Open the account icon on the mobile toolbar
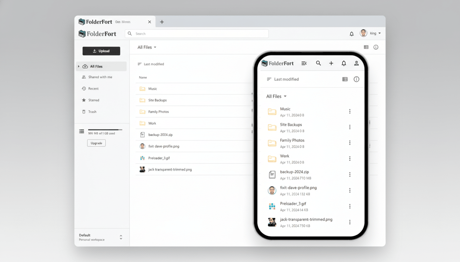Image resolution: width=460 pixels, height=262 pixels. coord(356,63)
